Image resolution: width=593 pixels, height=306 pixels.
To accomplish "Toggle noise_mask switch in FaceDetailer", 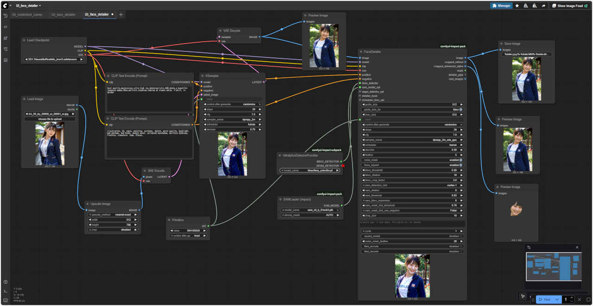I will coord(461,160).
